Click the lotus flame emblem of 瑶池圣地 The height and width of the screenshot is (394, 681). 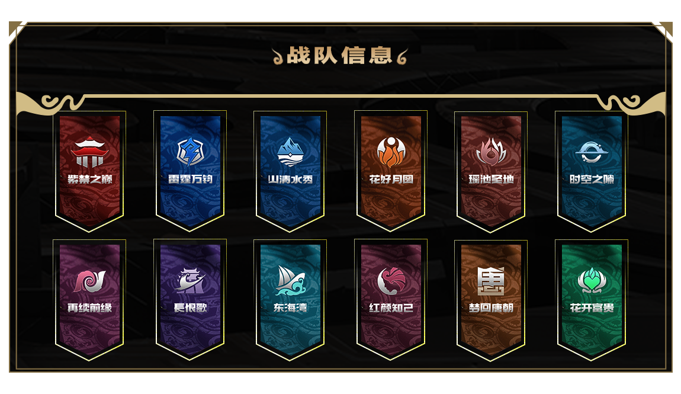[x=491, y=152]
